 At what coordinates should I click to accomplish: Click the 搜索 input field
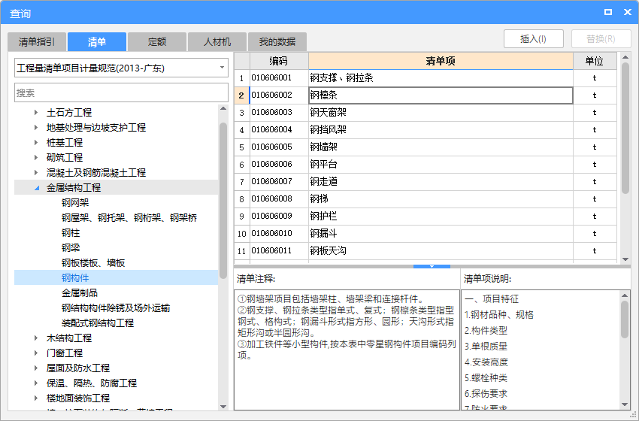pyautogui.click(x=122, y=93)
